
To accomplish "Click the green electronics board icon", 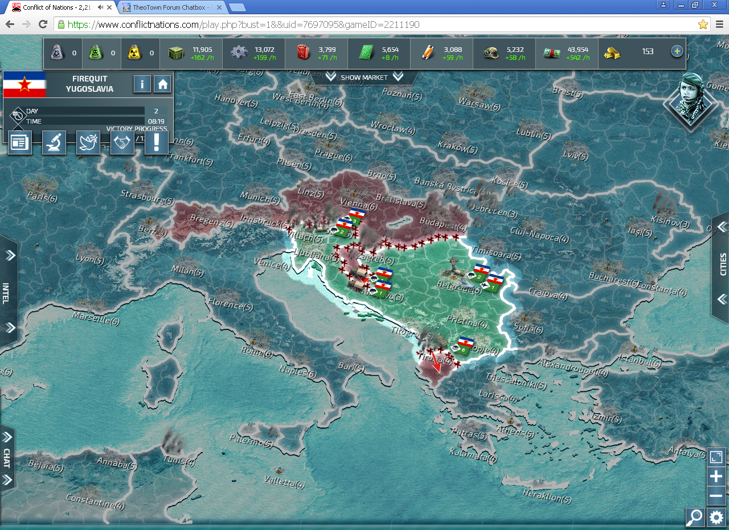I will point(365,53).
